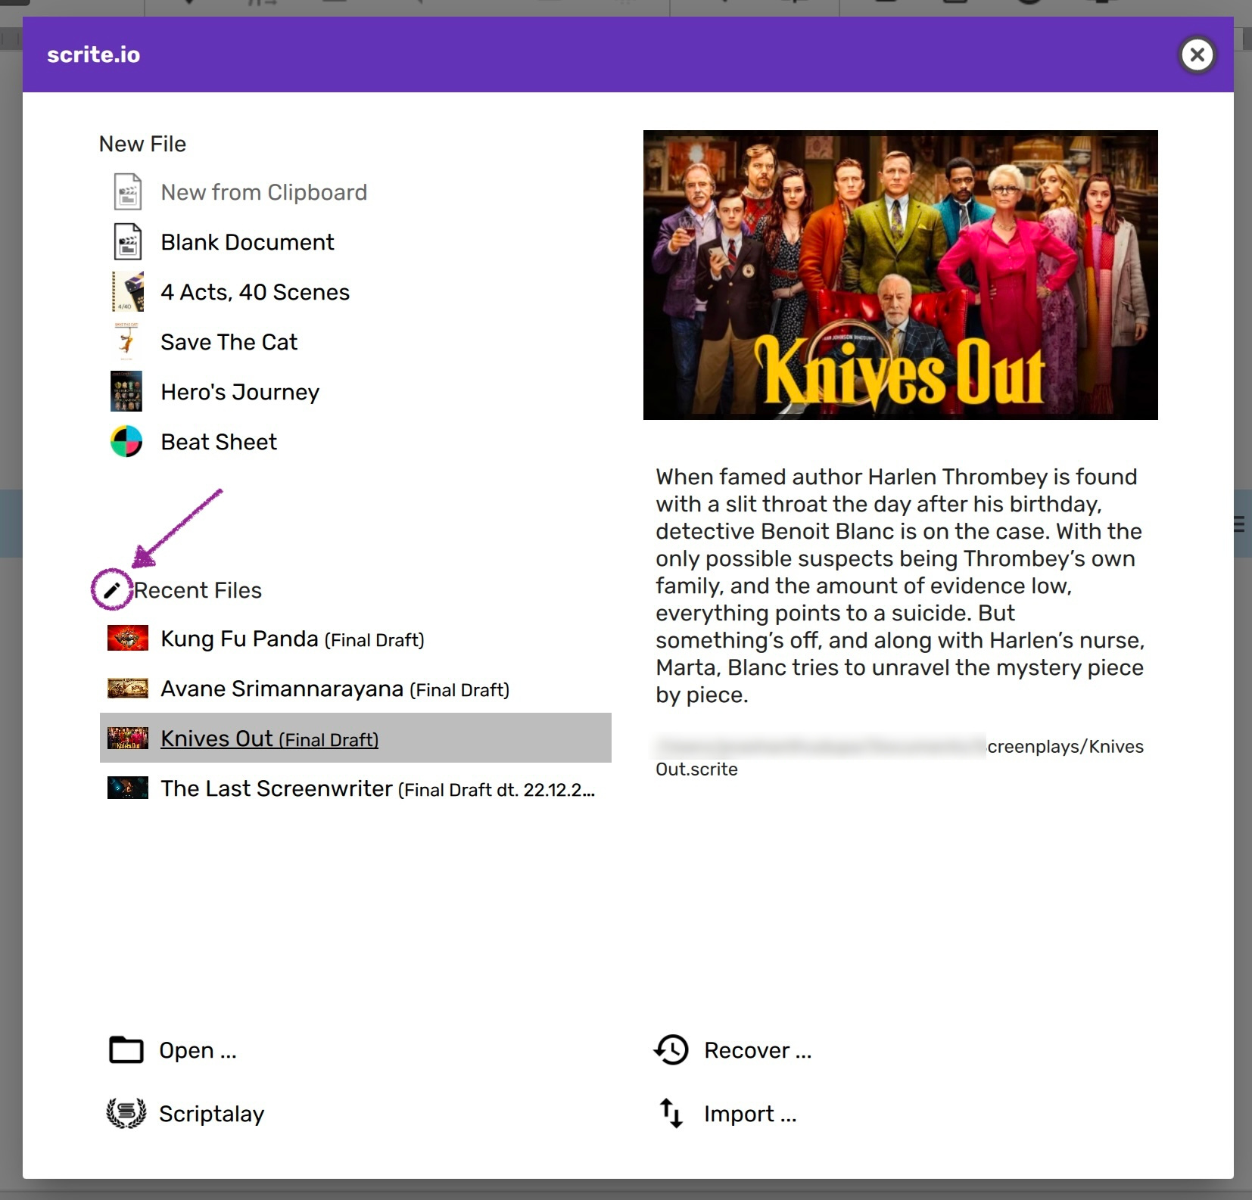1252x1200 pixels.
Task: Open Knives Out (Final Draft) file
Action: coord(269,738)
